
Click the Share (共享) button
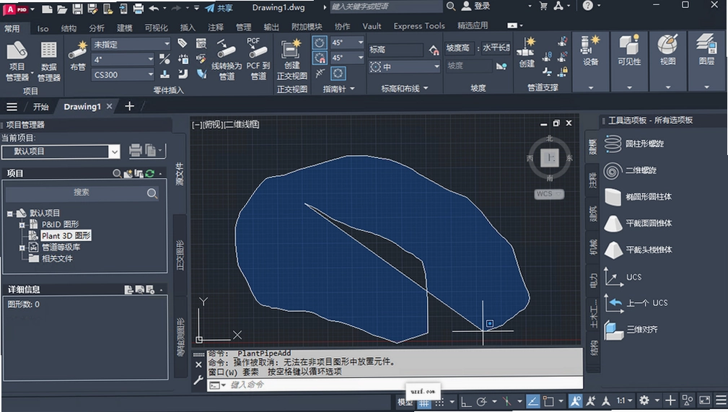point(219,7)
